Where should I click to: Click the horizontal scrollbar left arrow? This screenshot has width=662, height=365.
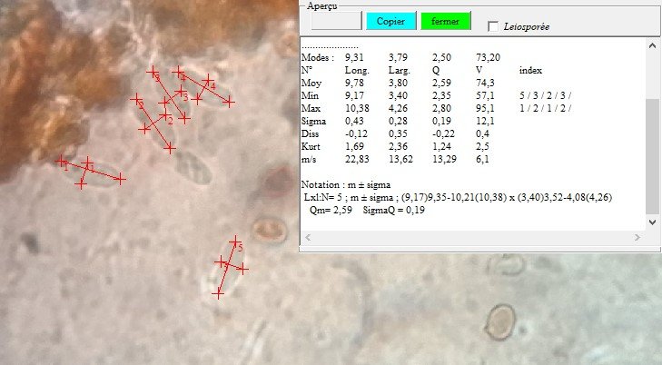[309, 236]
